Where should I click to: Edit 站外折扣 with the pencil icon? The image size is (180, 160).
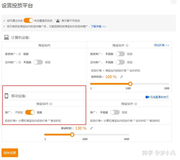pyautogui.click(x=121, y=77)
